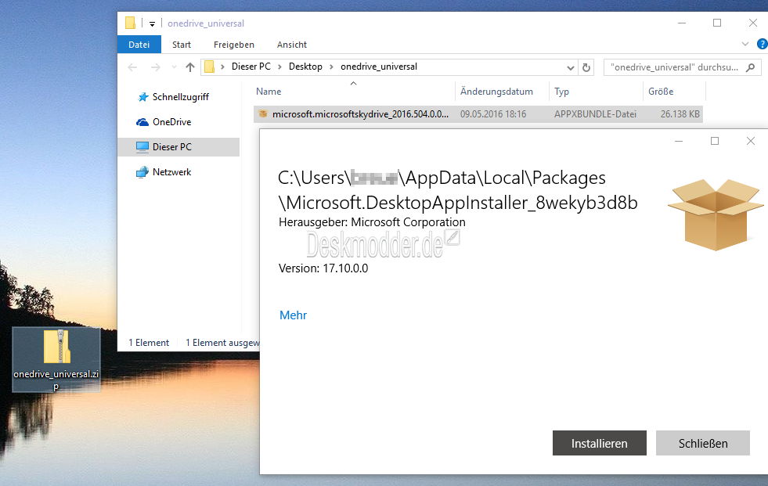The width and height of the screenshot is (768, 486).
Task: Expand the ribbon with the chevron
Action: (x=745, y=44)
